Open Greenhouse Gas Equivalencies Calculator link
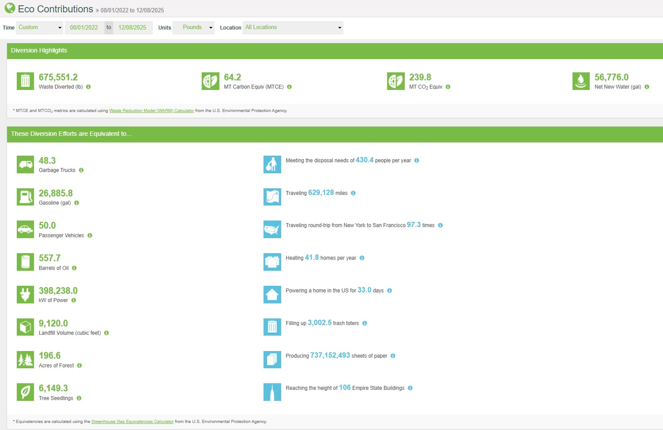Viewport: 663px width, 430px height. (132, 422)
